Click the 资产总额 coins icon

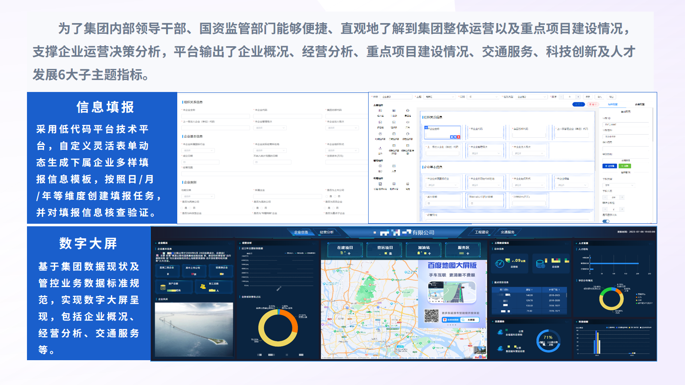coord(163,287)
